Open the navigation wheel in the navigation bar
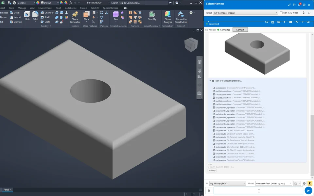Image resolution: width=314 pixels, height=196 pixels. tap(200, 62)
